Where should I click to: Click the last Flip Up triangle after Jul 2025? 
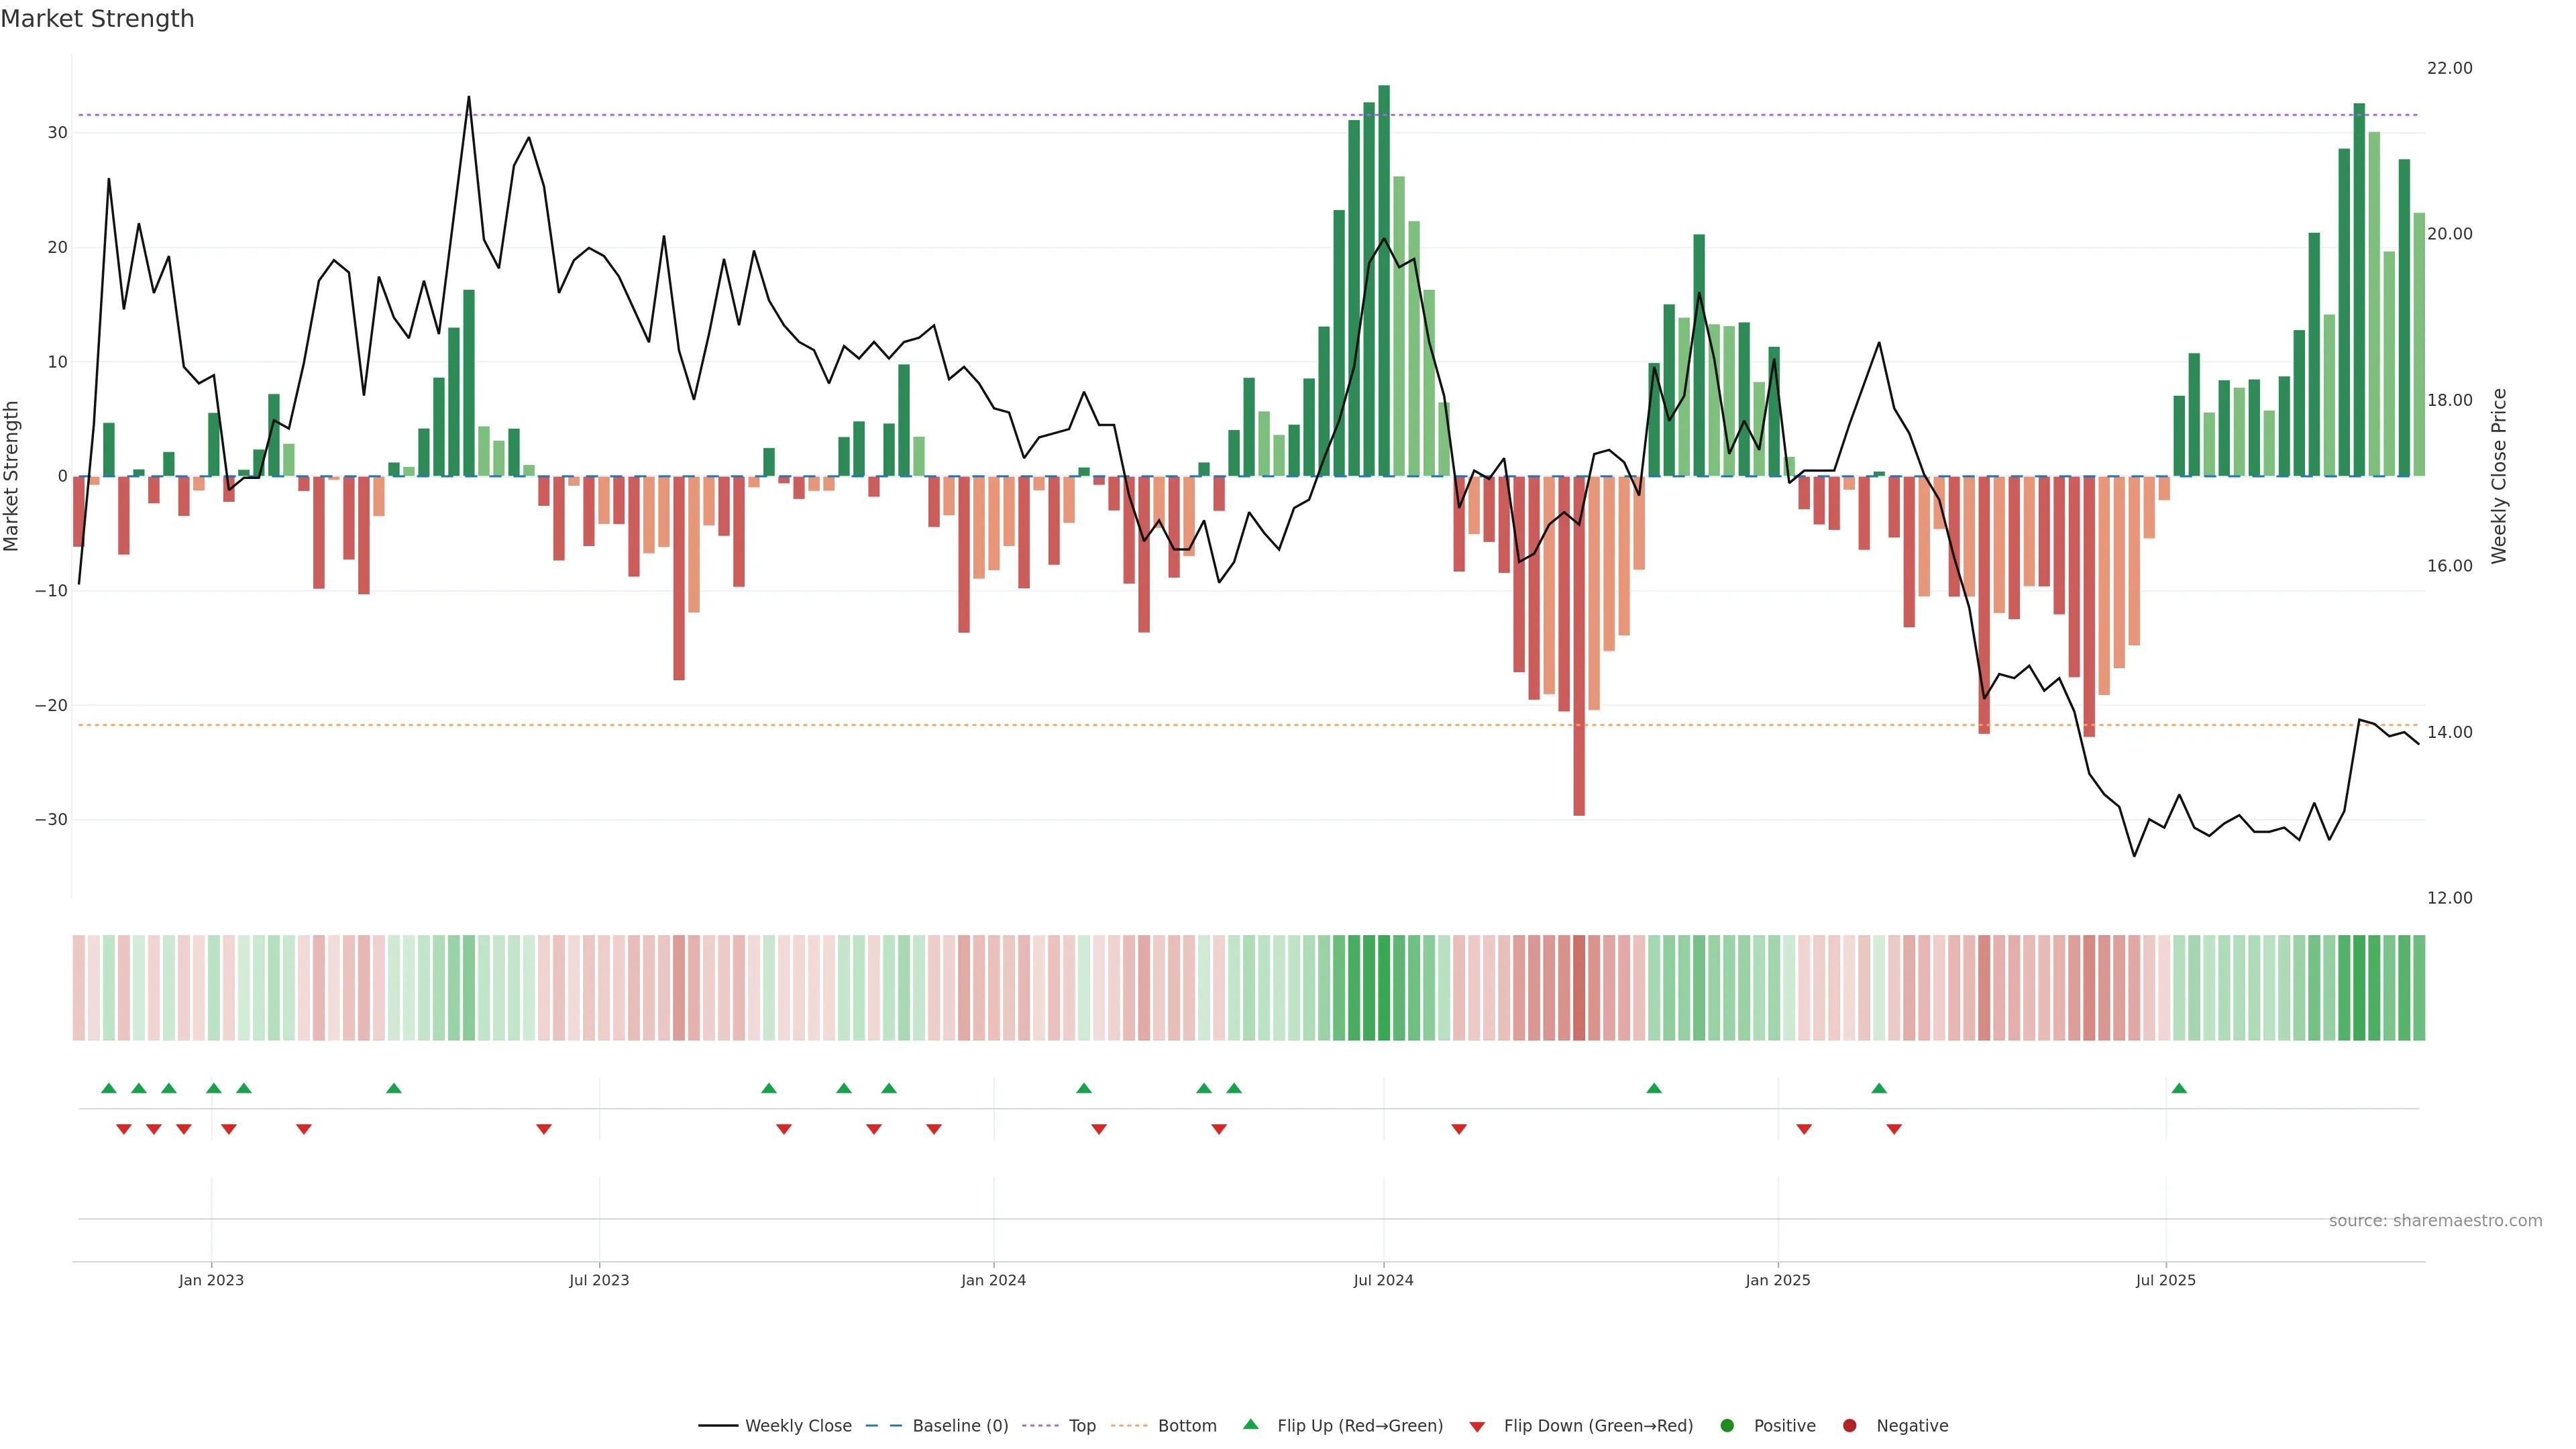tap(2179, 1088)
